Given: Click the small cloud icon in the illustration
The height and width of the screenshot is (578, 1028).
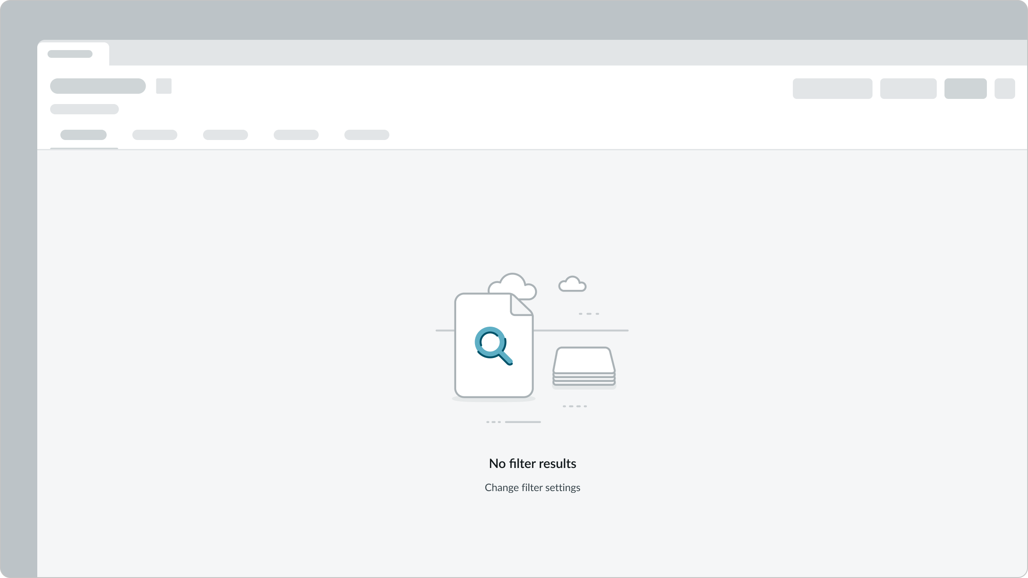Looking at the screenshot, I should pyautogui.click(x=572, y=284).
